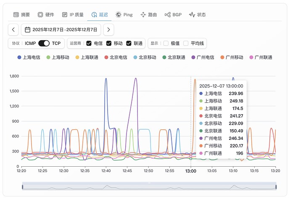Open the 摘要 summary tab
This screenshot has width=290, height=199.
(21, 15)
